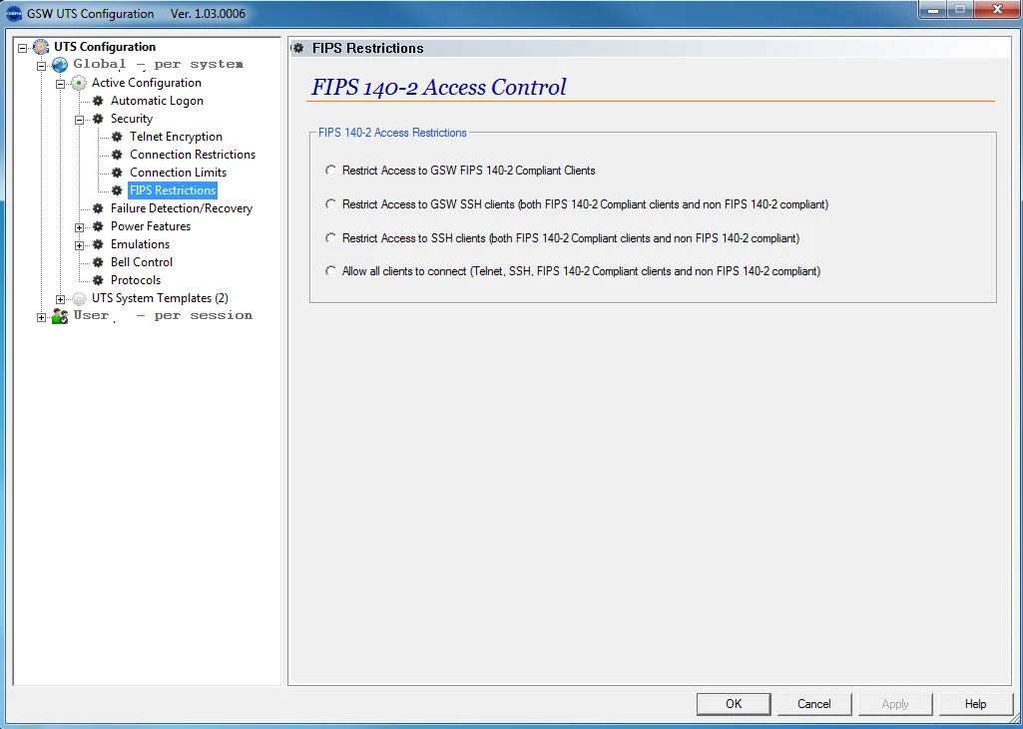1023x729 pixels.
Task: Expand the User per session node
Action: pyautogui.click(x=42, y=317)
